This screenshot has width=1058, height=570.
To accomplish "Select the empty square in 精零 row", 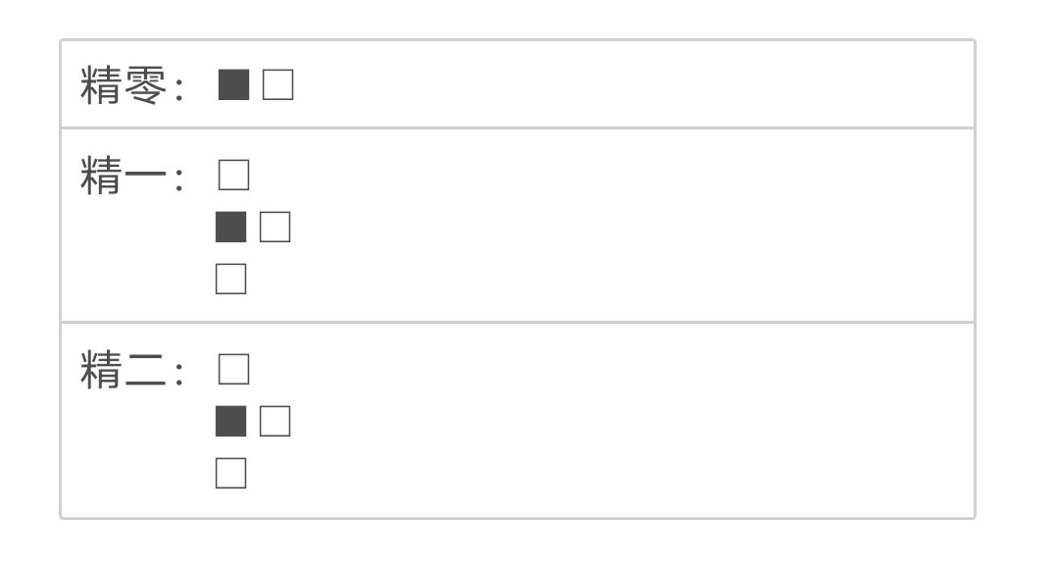I will point(277,85).
